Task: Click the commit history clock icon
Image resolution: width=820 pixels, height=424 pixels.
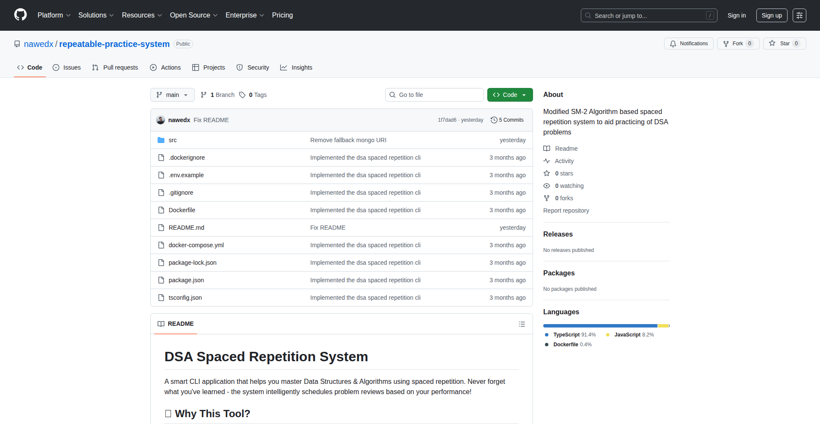Action: 494,120
